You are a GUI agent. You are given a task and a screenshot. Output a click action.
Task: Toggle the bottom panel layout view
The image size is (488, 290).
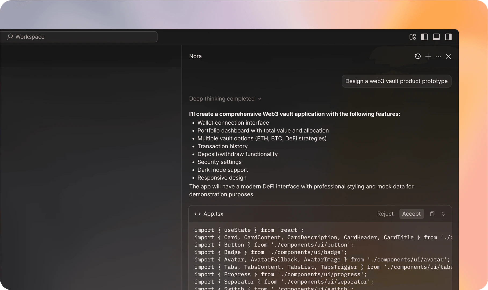(x=436, y=37)
